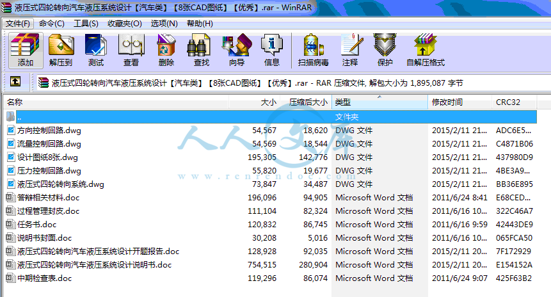Click the Word icon for 说明书封面.doc
The width and height of the screenshot is (551, 297).
tap(10, 238)
